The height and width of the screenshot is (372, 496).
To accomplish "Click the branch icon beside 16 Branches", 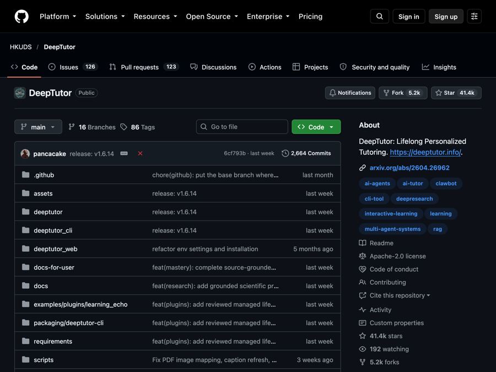I will point(72,127).
